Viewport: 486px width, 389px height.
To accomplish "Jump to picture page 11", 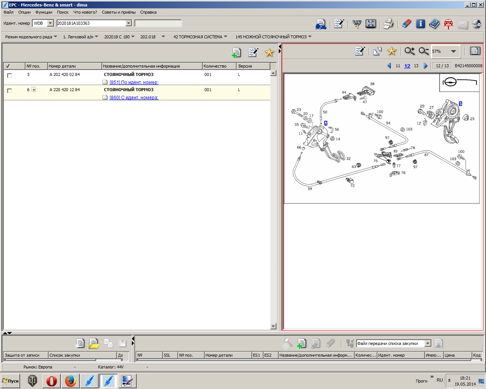I will (x=398, y=66).
